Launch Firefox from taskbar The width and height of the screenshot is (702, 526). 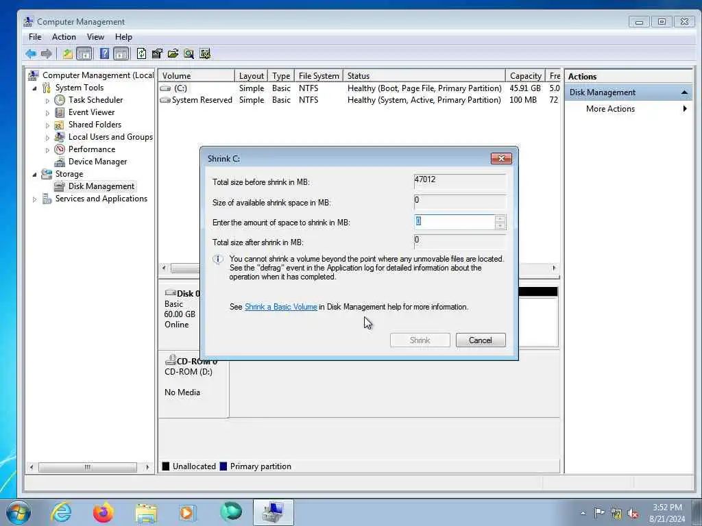click(x=104, y=512)
